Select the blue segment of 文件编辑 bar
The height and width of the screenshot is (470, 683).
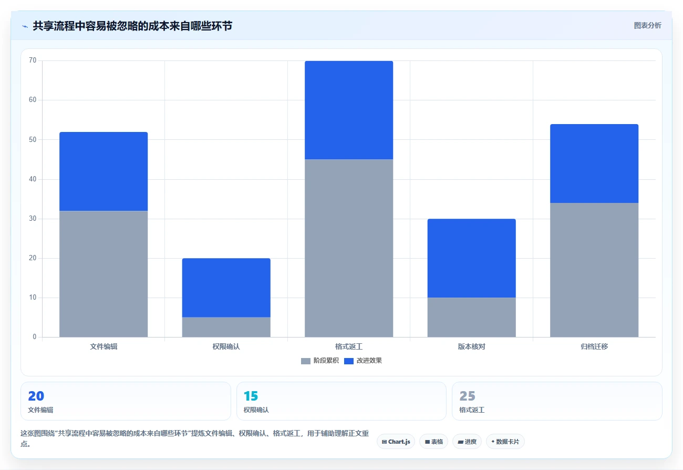point(104,171)
